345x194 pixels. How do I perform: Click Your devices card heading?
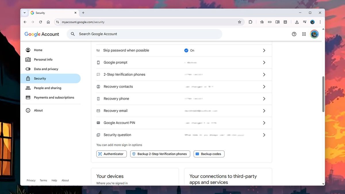pos(110,176)
